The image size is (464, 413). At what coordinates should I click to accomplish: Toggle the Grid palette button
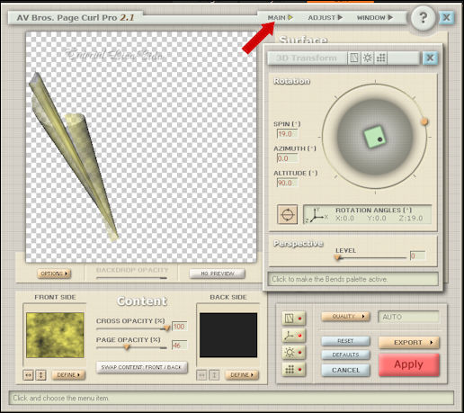coord(293,370)
